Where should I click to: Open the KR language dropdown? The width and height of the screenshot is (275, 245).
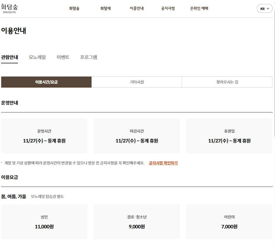(x=264, y=8)
